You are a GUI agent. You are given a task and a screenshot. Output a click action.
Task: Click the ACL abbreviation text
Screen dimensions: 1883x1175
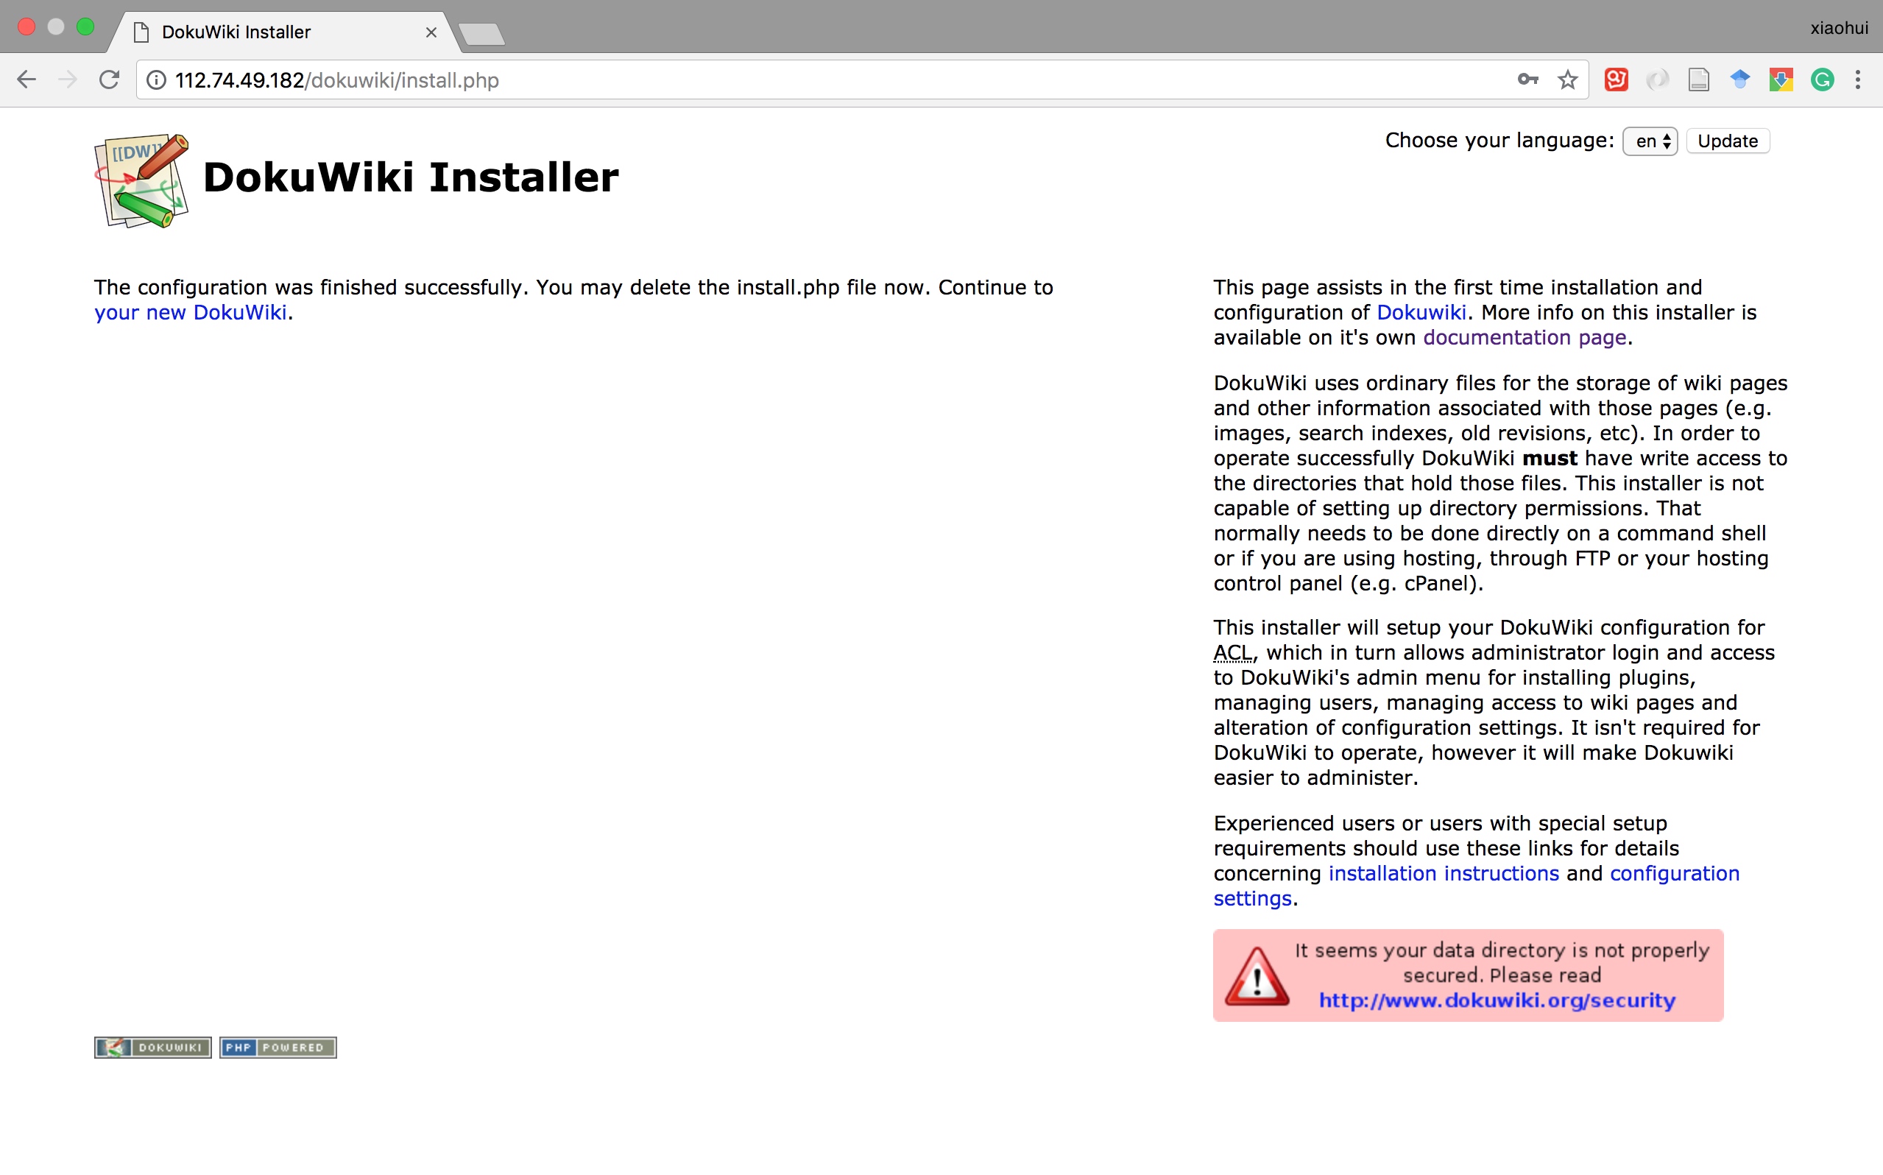click(x=1234, y=653)
